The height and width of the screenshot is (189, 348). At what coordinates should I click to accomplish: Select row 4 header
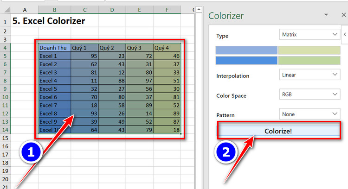[x=5, y=48]
